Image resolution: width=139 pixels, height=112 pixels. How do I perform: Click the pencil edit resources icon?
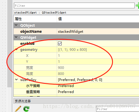click(x=18, y=109)
